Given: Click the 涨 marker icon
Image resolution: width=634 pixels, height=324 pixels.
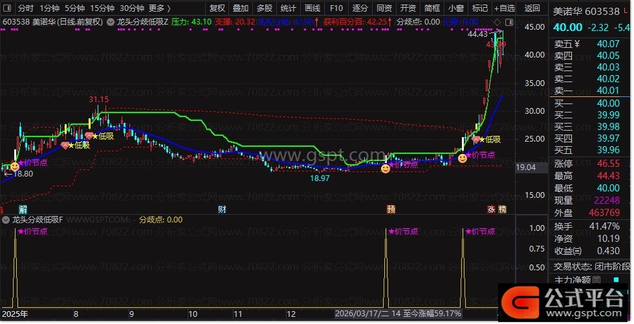Looking at the screenshot, I should [492, 210].
